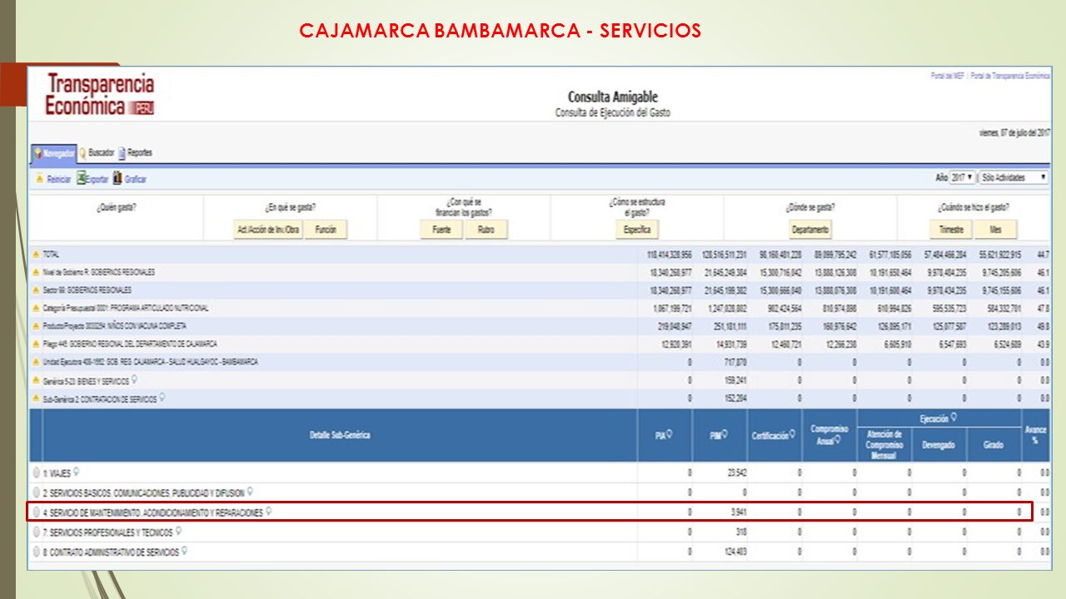The height and width of the screenshot is (599, 1066).
Task: Select the 1: VIAJES radio button
Action: [37, 473]
